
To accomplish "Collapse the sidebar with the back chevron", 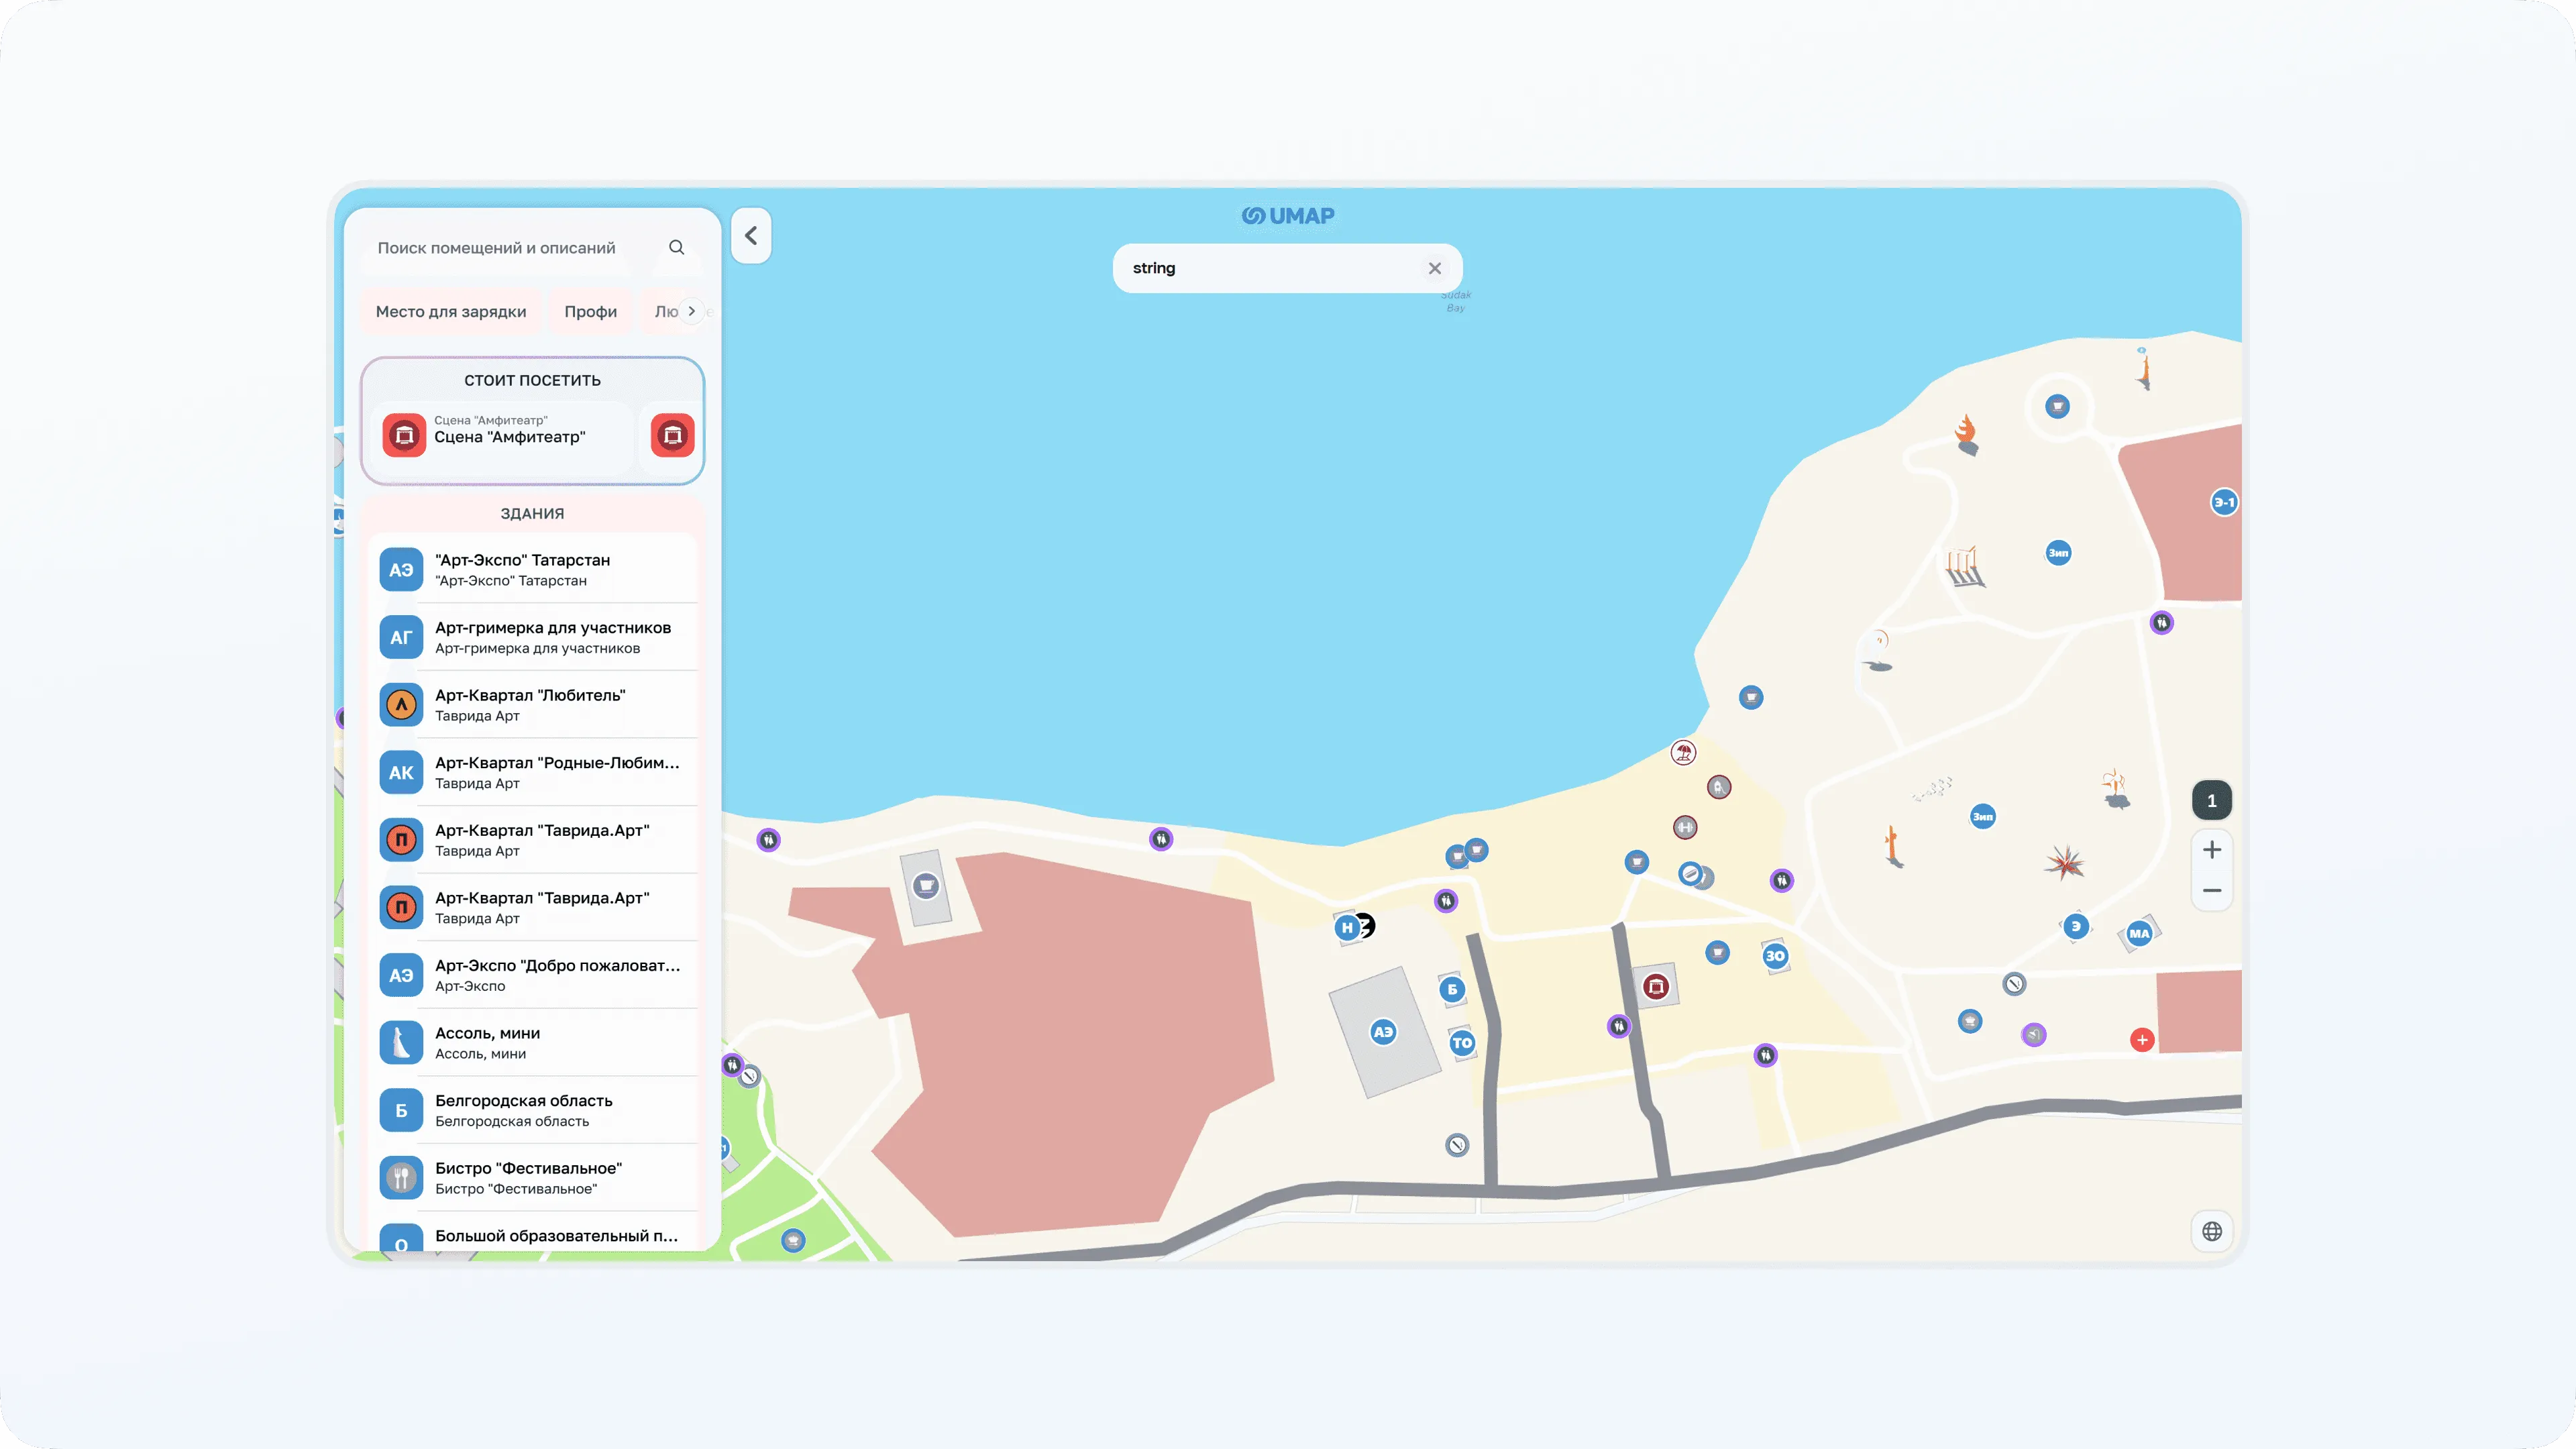I will (751, 236).
